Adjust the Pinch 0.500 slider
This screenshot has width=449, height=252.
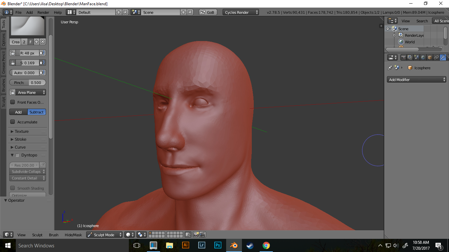coord(28,82)
